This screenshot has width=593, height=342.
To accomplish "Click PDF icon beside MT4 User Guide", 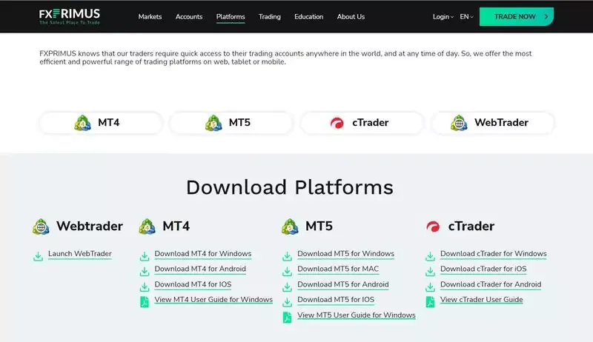I will [145, 302].
